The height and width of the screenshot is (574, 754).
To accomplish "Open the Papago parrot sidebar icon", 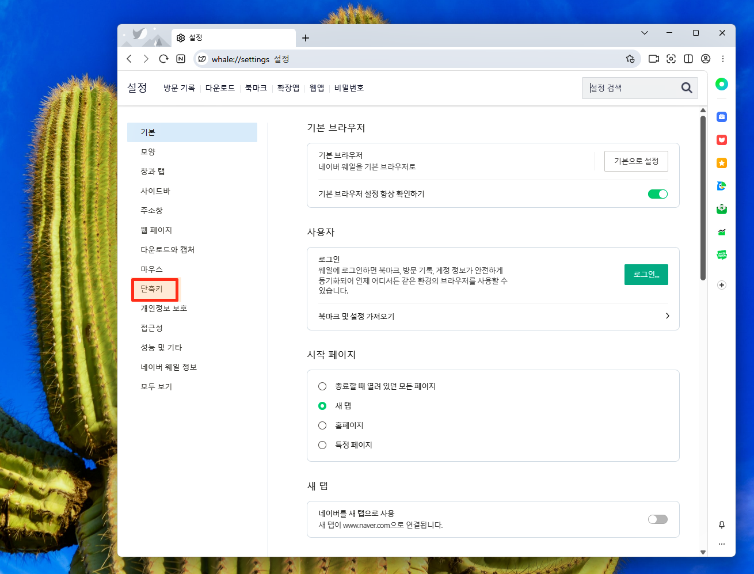I will coord(722,186).
